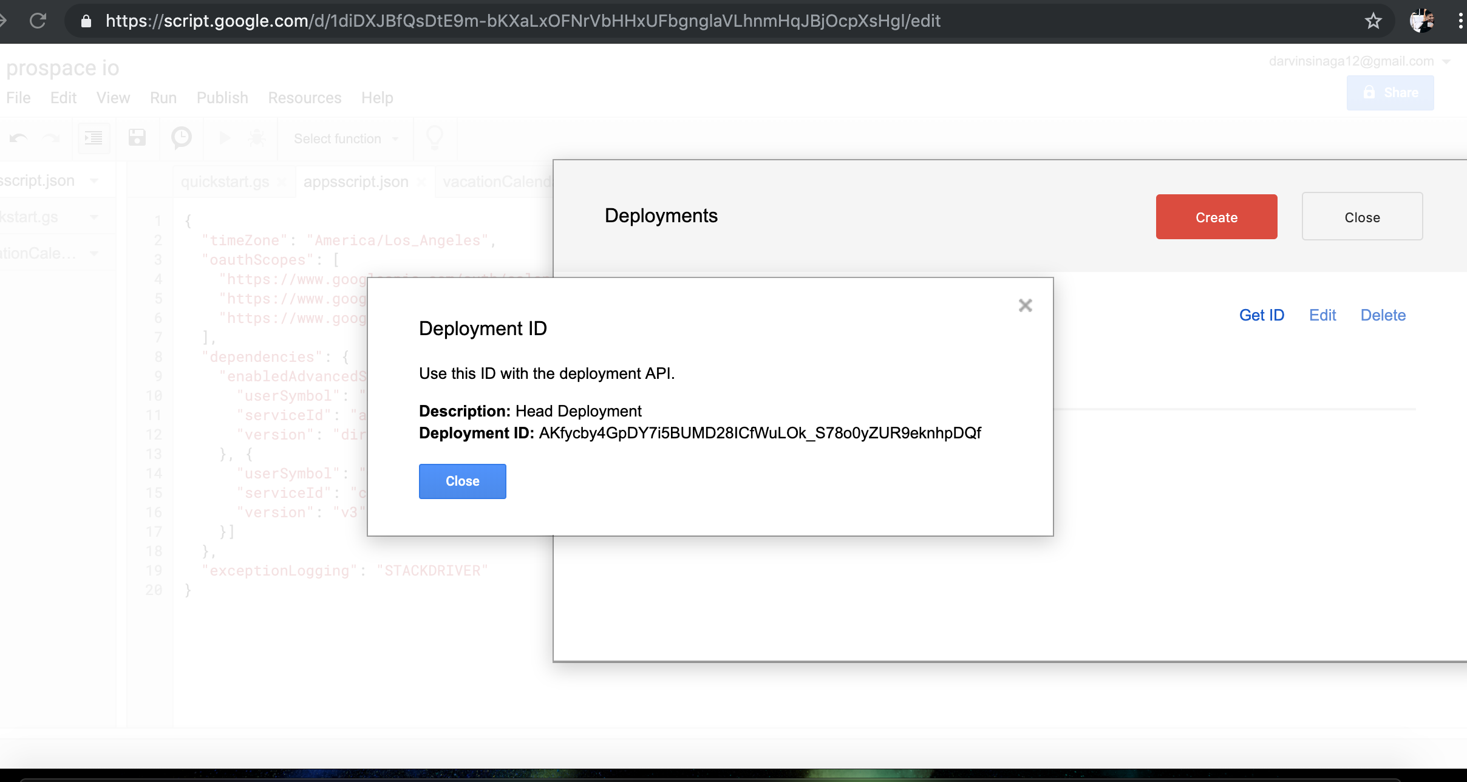Click inside the browser address bar
Image resolution: width=1467 pixels, height=782 pixels.
pos(546,21)
